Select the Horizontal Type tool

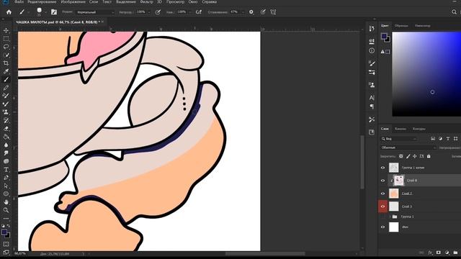point(6,170)
